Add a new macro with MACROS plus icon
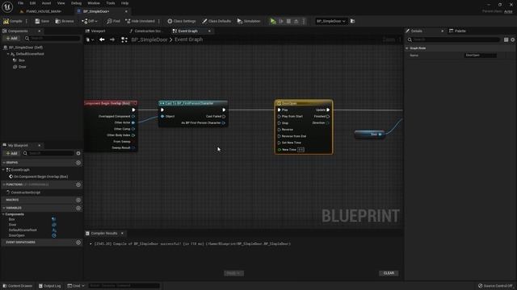 pyautogui.click(x=78, y=200)
